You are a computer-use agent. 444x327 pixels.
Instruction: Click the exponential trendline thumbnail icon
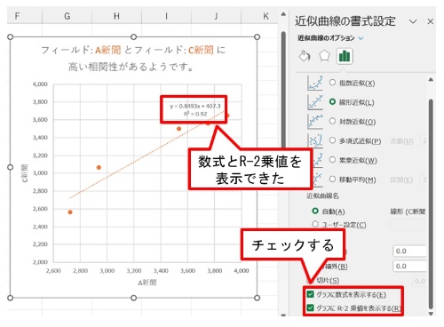click(315, 83)
